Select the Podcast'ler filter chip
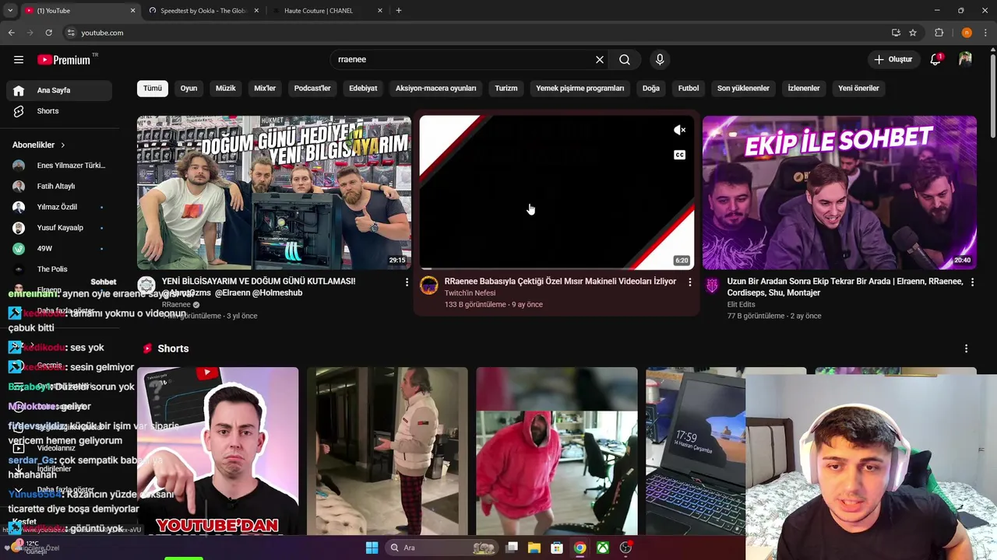The width and height of the screenshot is (997, 560). pos(312,89)
